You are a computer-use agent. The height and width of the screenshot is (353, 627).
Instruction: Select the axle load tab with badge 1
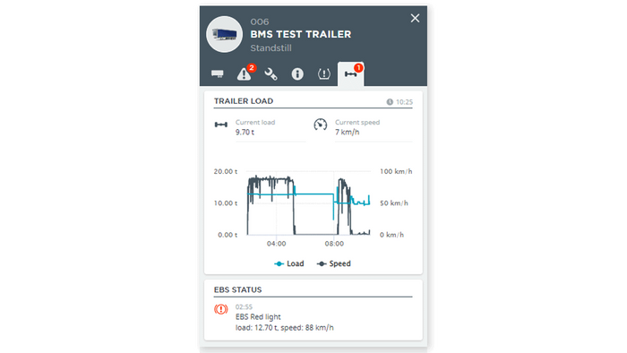pos(351,74)
